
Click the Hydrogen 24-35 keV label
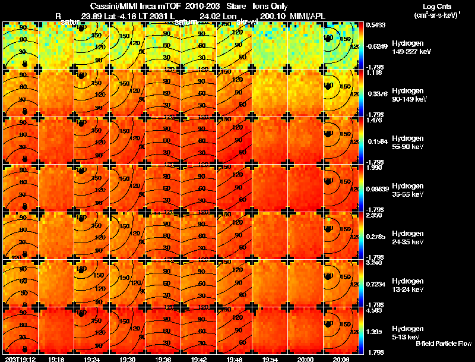408,238
